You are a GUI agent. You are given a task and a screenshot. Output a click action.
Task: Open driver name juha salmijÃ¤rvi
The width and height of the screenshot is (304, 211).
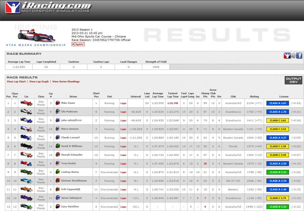click(x=71, y=120)
